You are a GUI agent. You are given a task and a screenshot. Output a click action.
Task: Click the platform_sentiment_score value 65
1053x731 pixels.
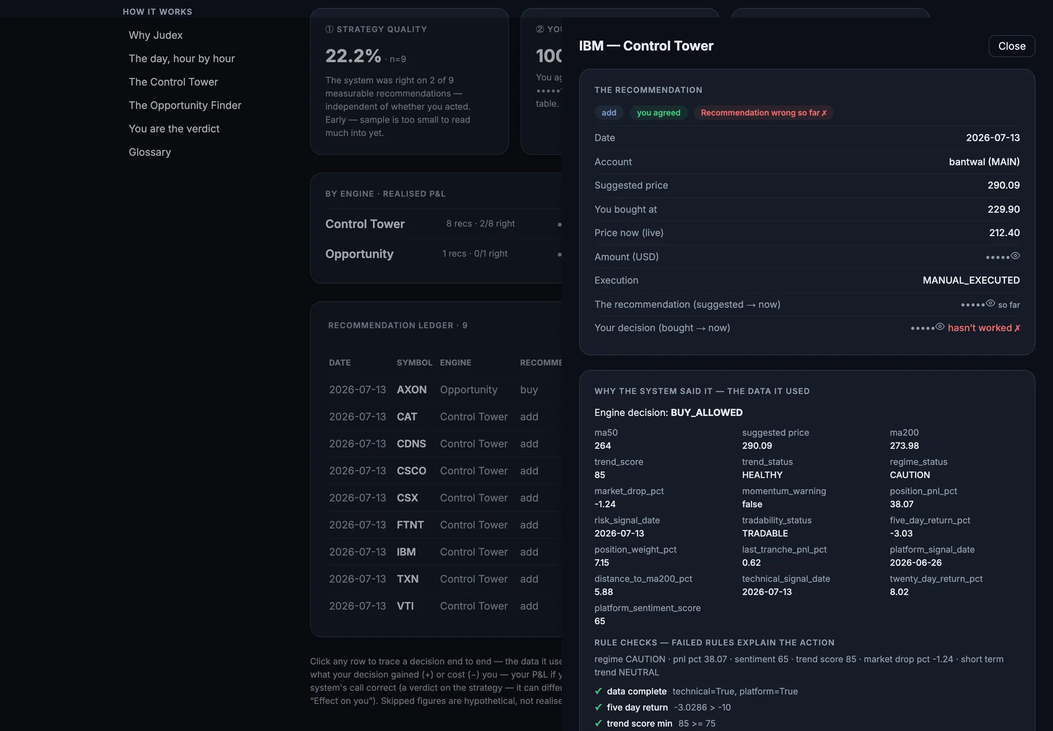[600, 621]
